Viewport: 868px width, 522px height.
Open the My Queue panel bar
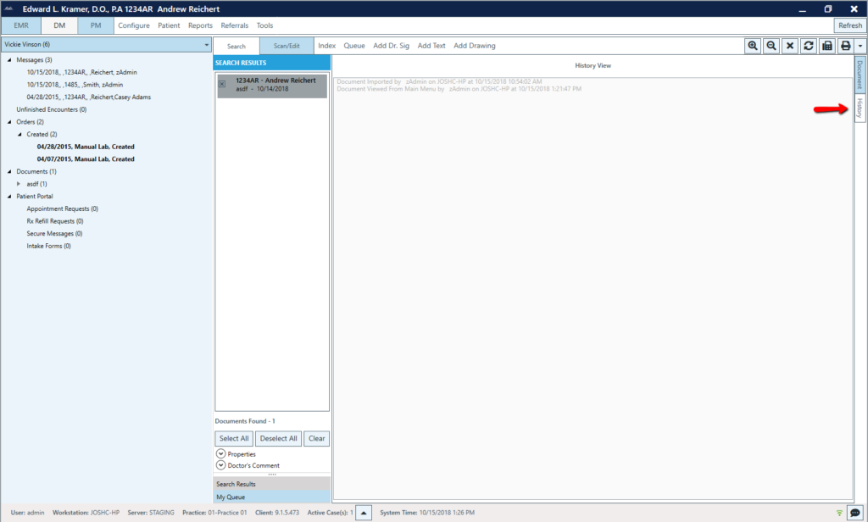(x=272, y=497)
